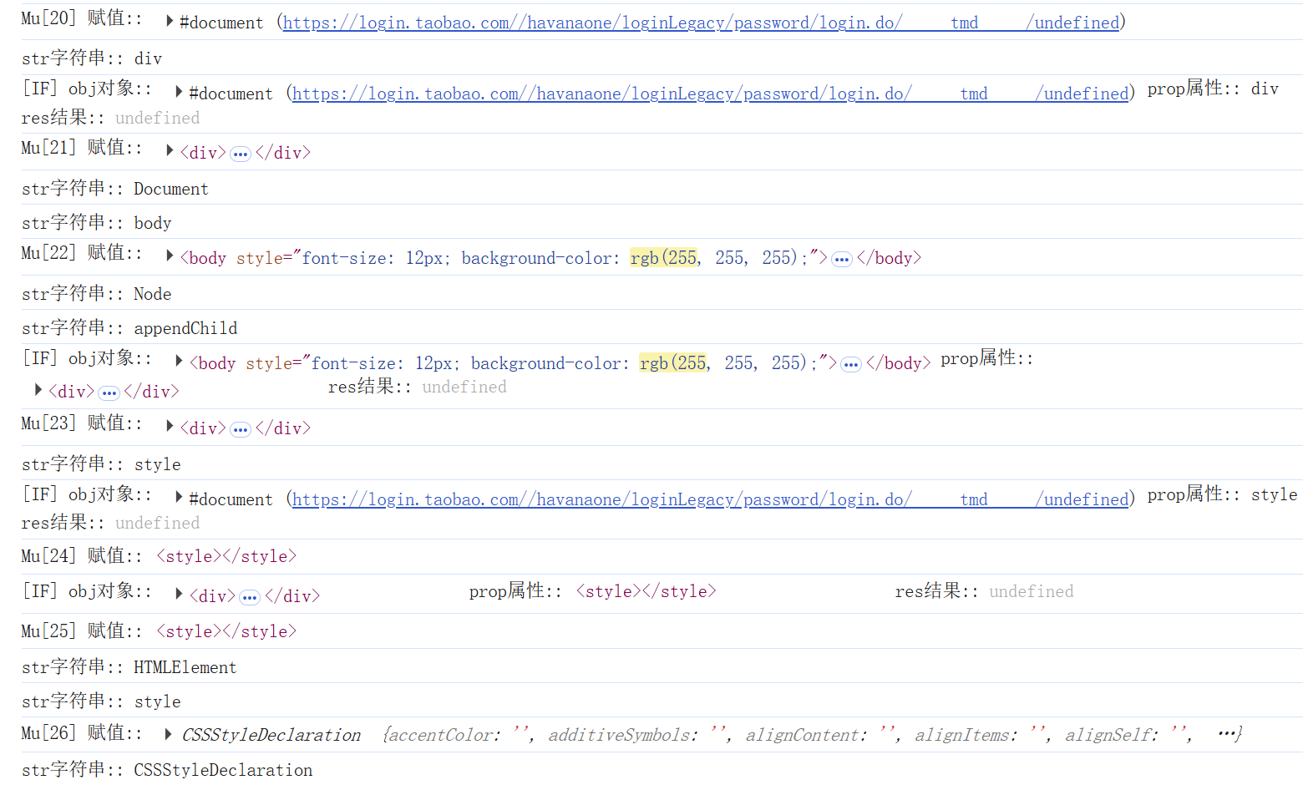Expand the Mu[22] body element arrow
This screenshot has height=785, width=1303.
tap(170, 256)
